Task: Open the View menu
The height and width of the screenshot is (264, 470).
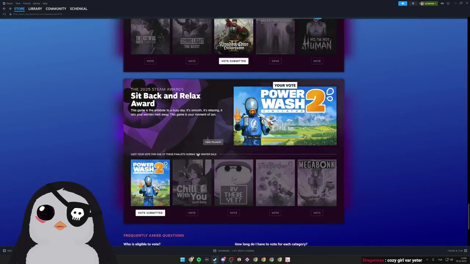Action: (18, 3)
